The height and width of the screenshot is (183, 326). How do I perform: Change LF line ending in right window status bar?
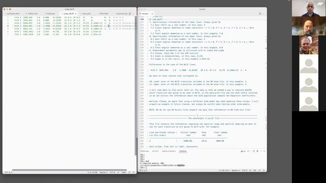coord(250,170)
